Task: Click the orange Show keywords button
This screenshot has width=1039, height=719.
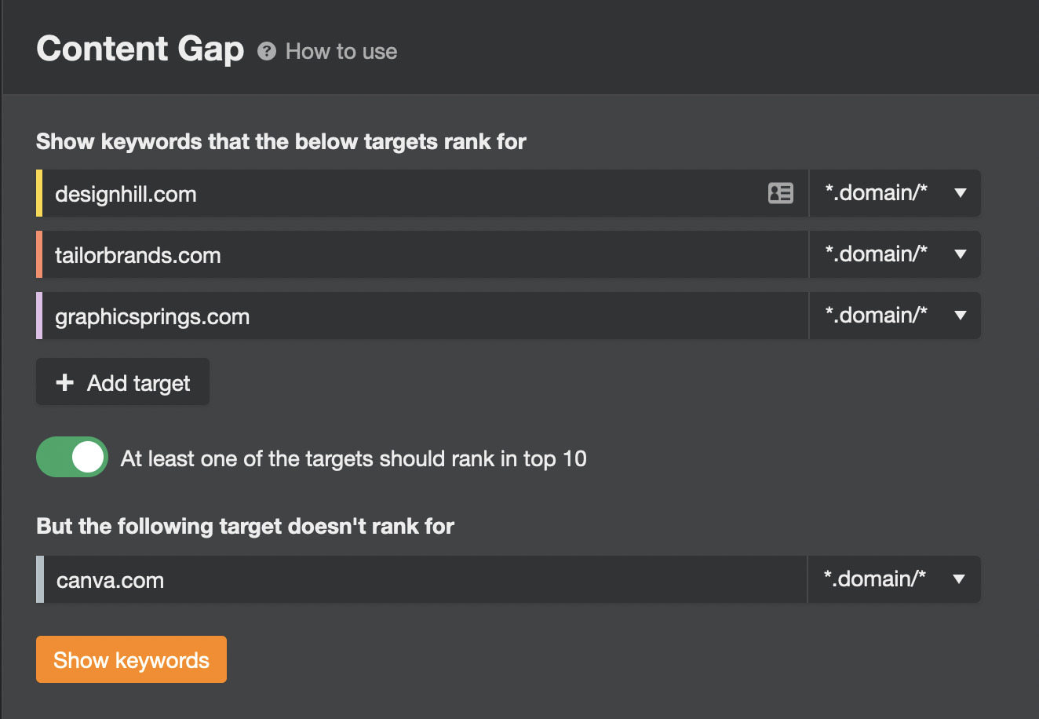Action: [x=131, y=659]
